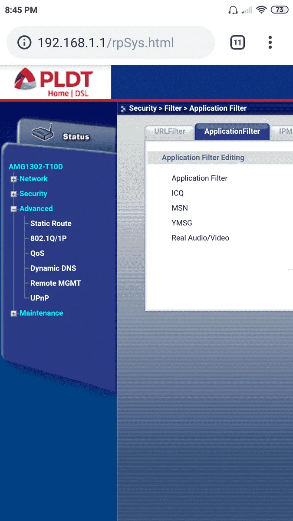The image size is (293, 521).
Task: Open the site info icon in address bar
Action: (x=25, y=43)
